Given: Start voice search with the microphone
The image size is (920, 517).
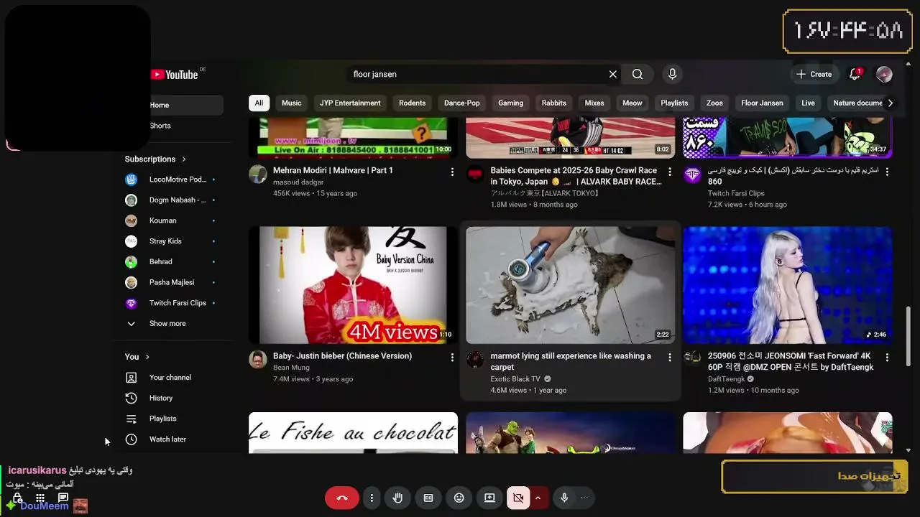Looking at the screenshot, I should point(672,74).
